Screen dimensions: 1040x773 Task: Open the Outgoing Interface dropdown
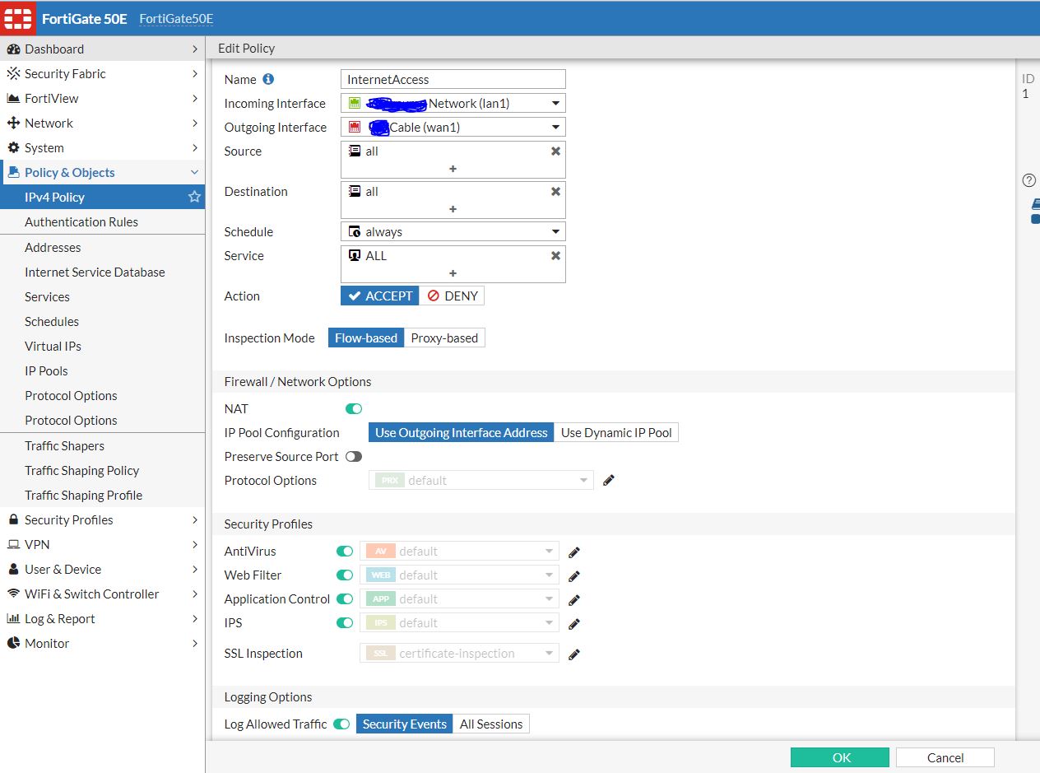(453, 127)
